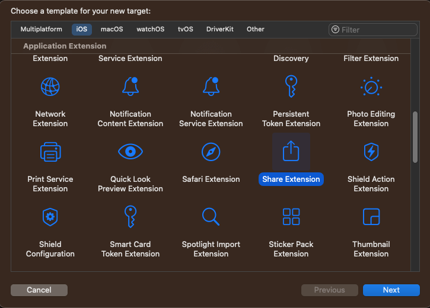Click the Application Extension section header
Image resolution: width=430 pixels, height=308 pixels.
(x=65, y=46)
